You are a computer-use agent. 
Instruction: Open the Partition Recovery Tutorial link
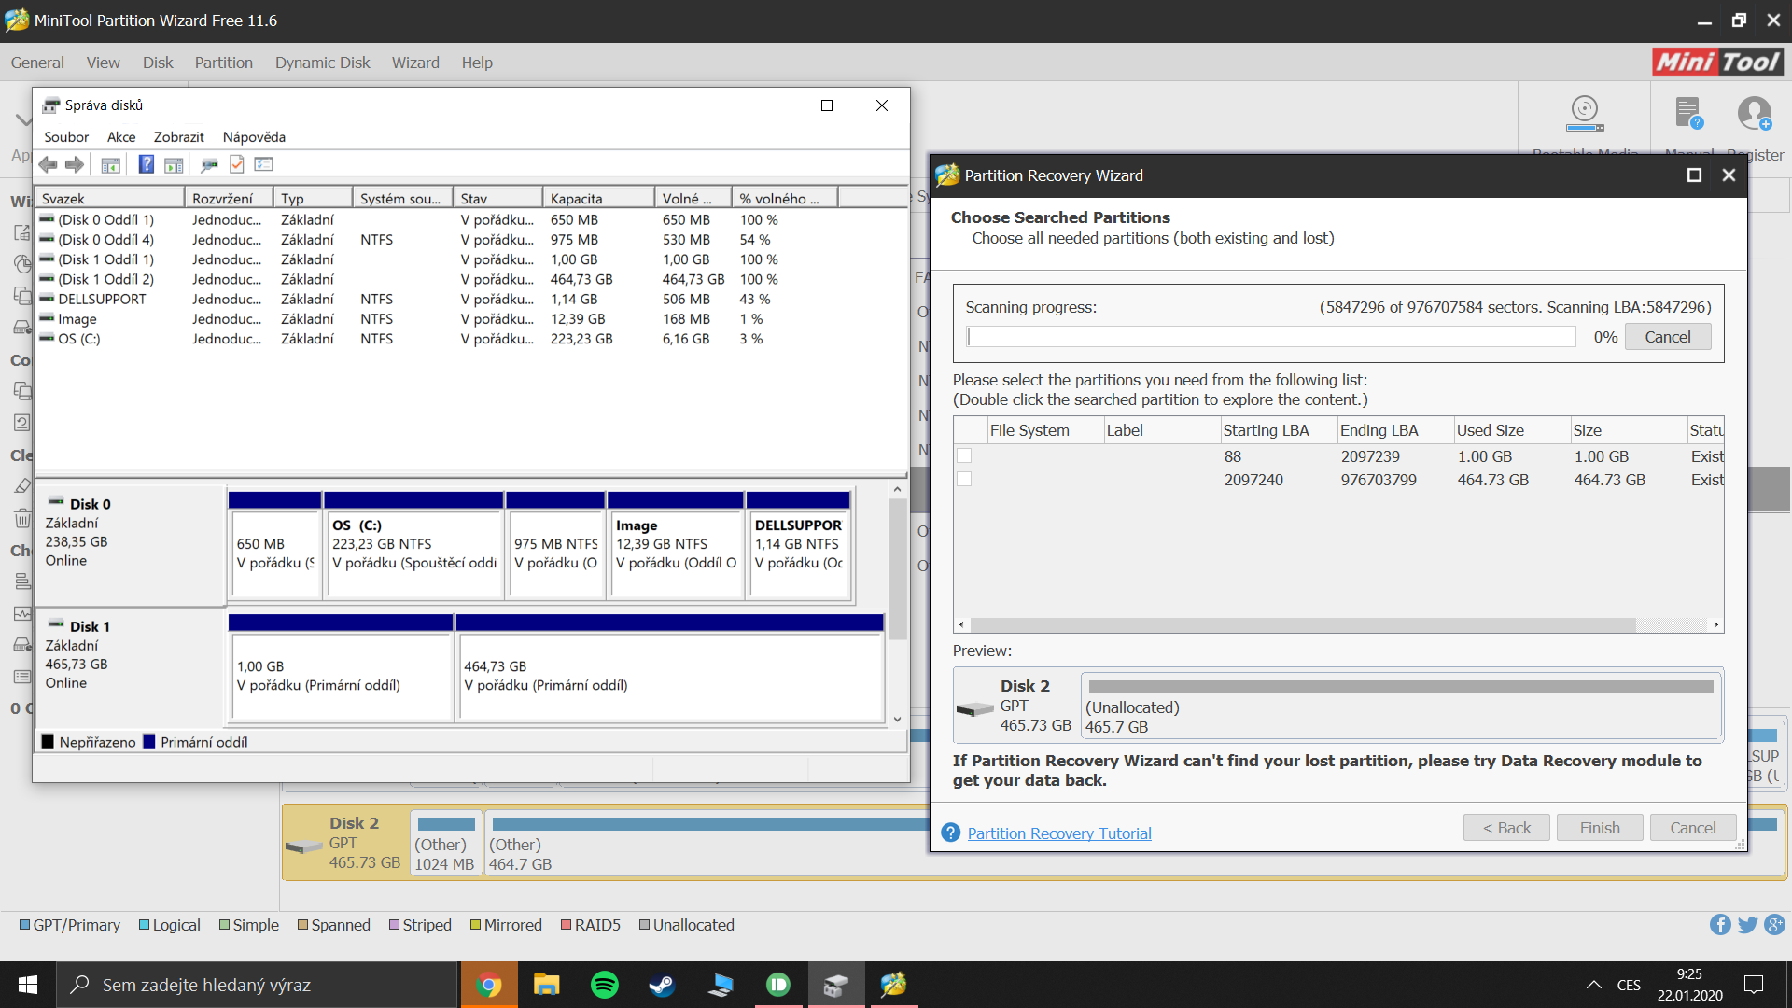[1058, 833]
